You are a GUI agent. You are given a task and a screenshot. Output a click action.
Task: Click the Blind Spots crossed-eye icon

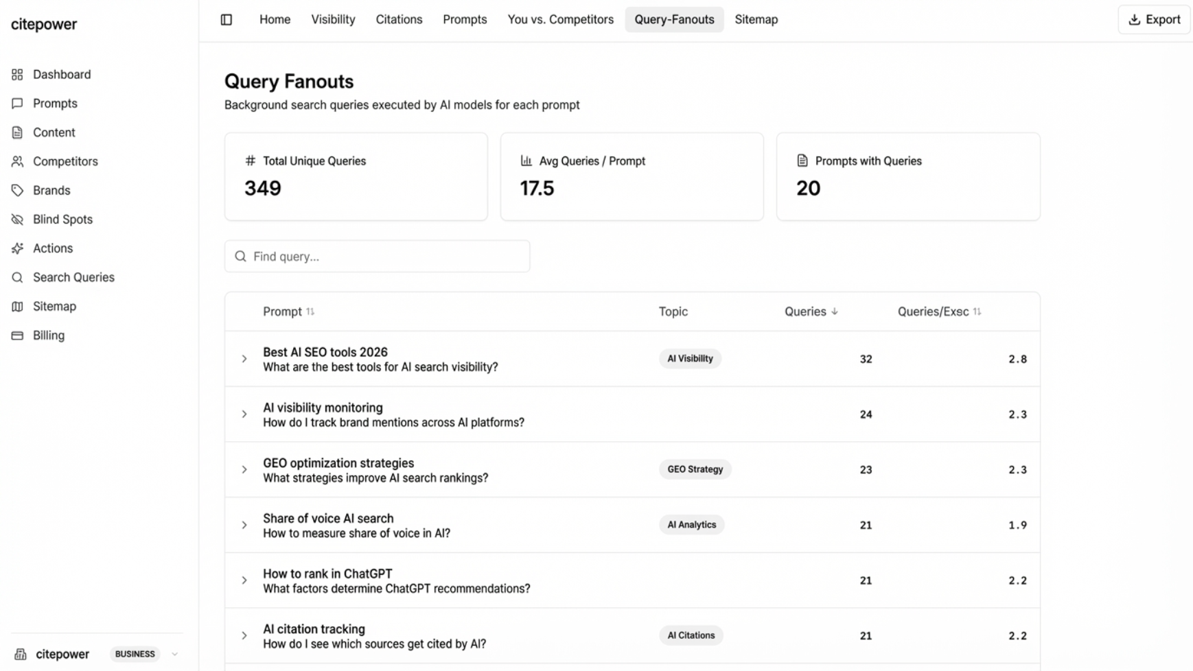(x=17, y=220)
